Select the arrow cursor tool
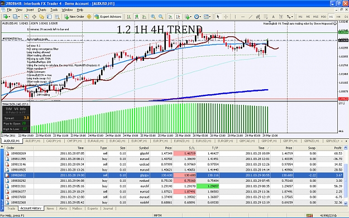 tap(218, 17)
